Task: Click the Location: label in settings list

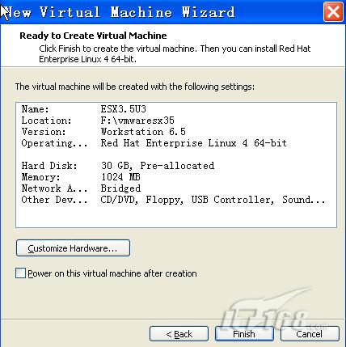Action: (x=47, y=121)
